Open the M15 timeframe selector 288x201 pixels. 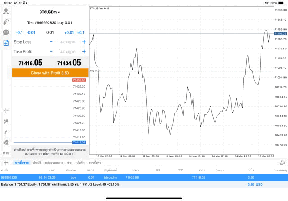pyautogui.click(x=6, y=153)
